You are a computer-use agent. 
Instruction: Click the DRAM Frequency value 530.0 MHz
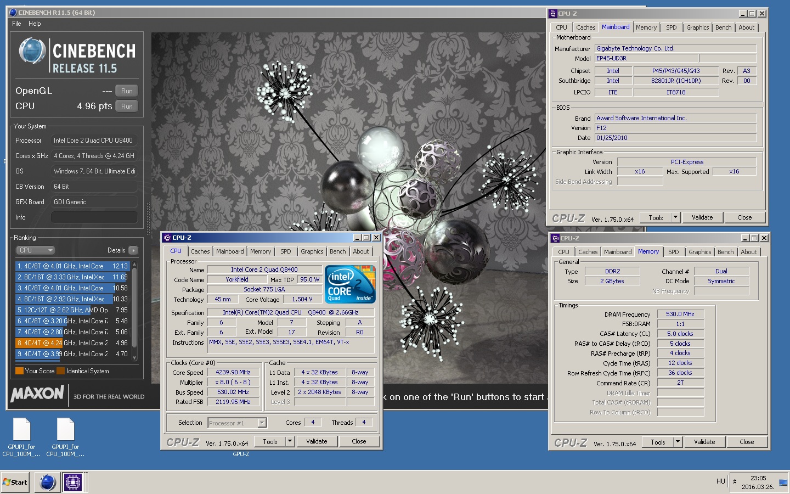click(680, 315)
